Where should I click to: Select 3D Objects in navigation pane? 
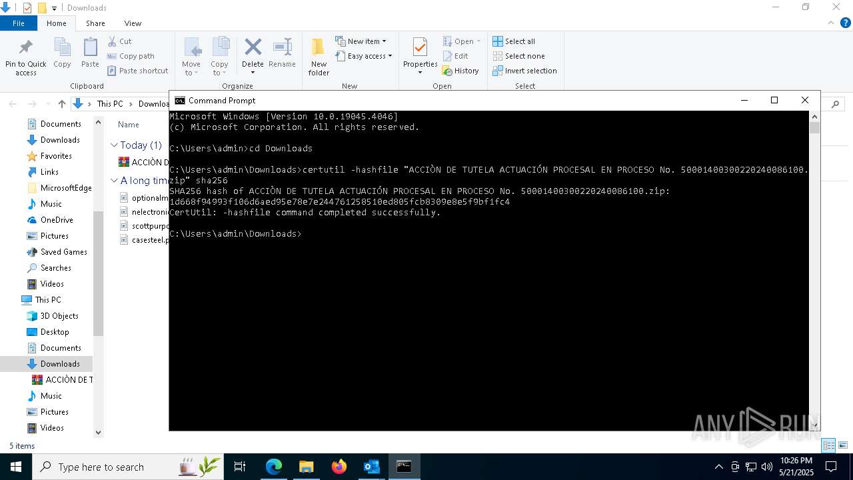(59, 316)
